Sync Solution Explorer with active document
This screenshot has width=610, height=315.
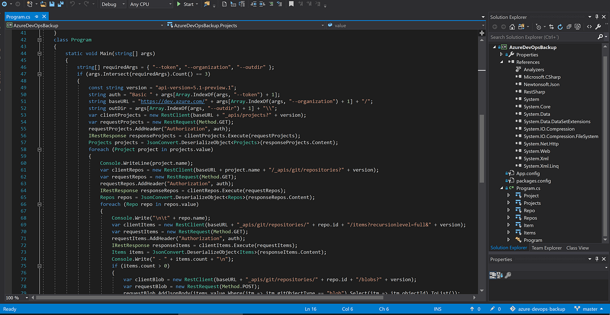click(x=552, y=27)
